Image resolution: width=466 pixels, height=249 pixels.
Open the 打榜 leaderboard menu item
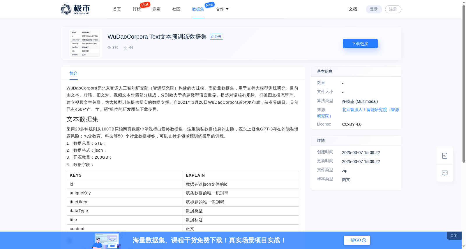pyautogui.click(x=137, y=9)
